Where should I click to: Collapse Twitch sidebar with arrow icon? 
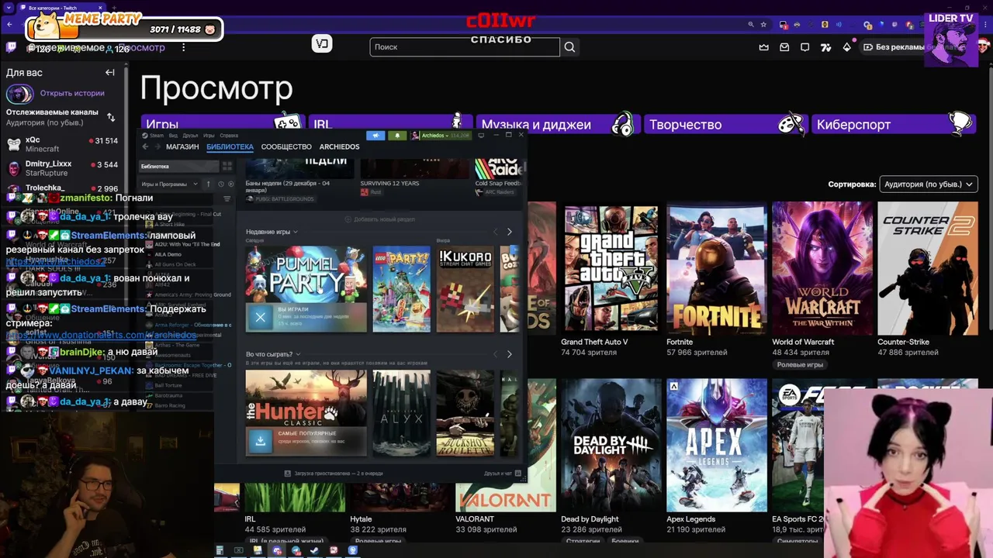click(x=110, y=72)
